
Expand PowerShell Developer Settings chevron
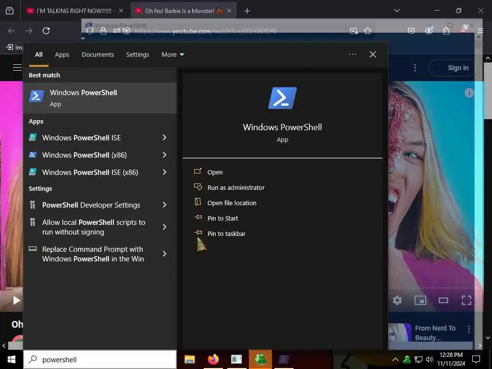click(164, 205)
